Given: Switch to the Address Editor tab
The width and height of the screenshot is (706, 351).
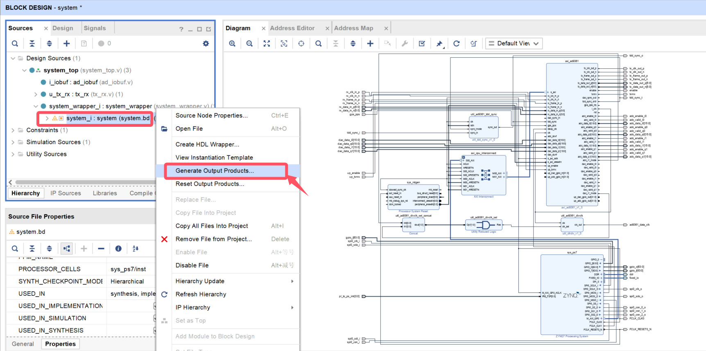Looking at the screenshot, I should (292, 28).
